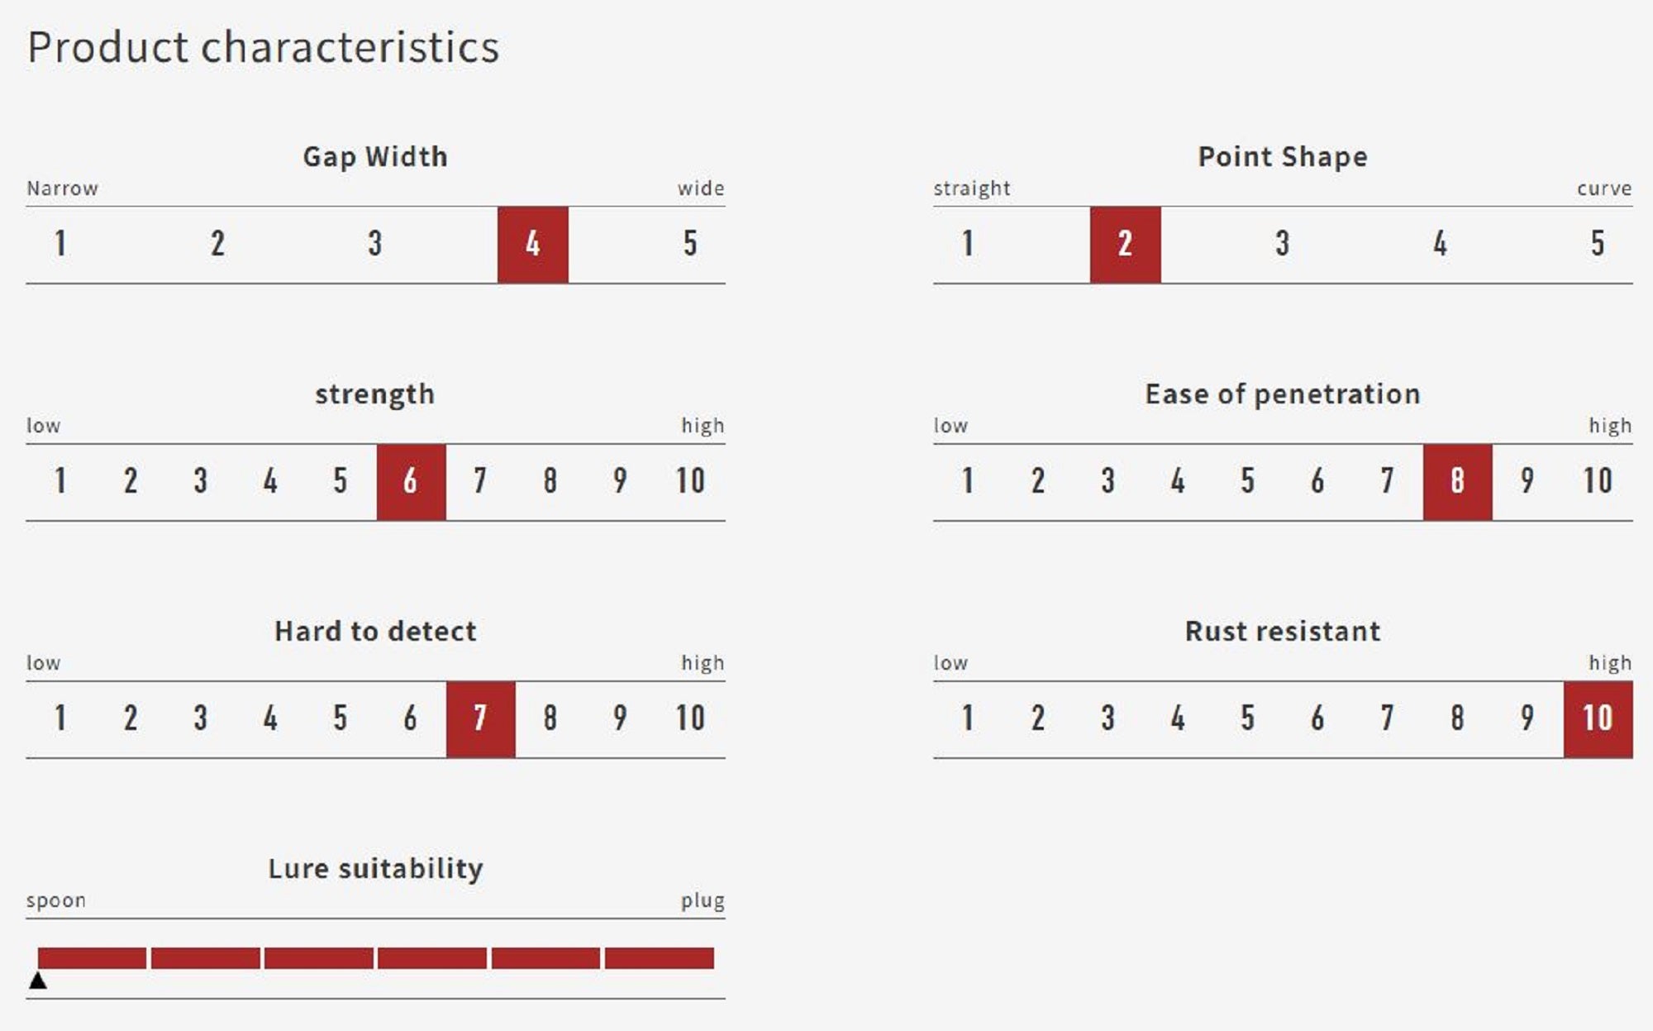Select Hard to detect rating 3
The image size is (1653, 1031).
point(200,718)
